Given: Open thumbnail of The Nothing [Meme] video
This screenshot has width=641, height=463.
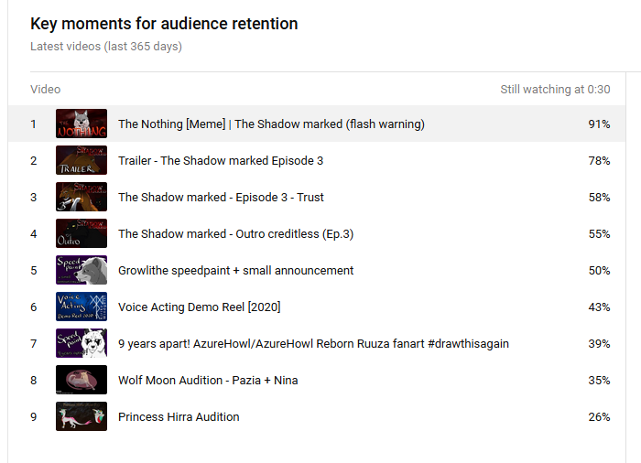Looking at the screenshot, I should [x=81, y=124].
